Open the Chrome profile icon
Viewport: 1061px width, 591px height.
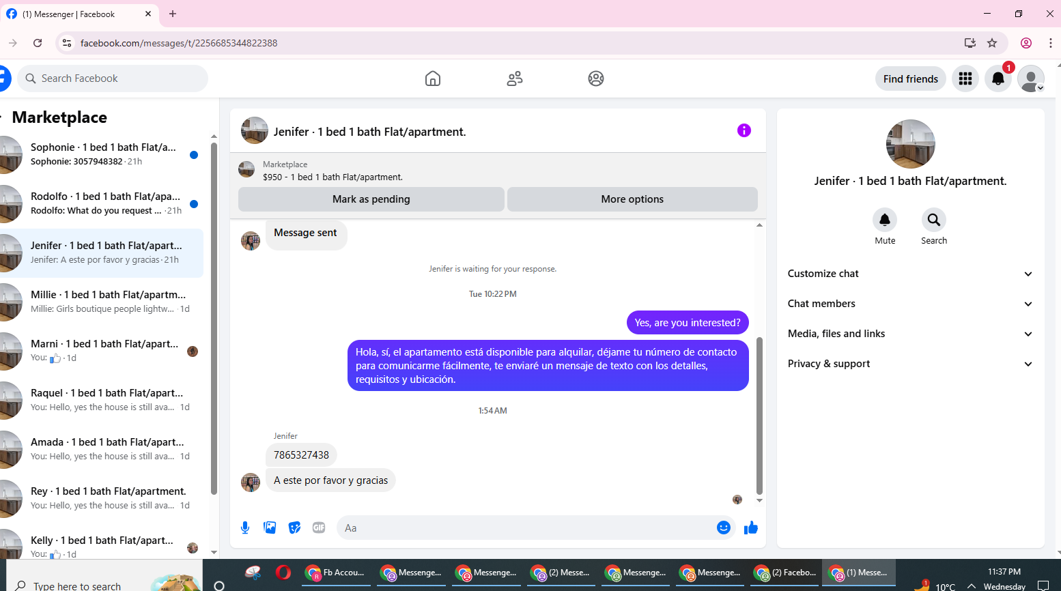(x=1026, y=43)
